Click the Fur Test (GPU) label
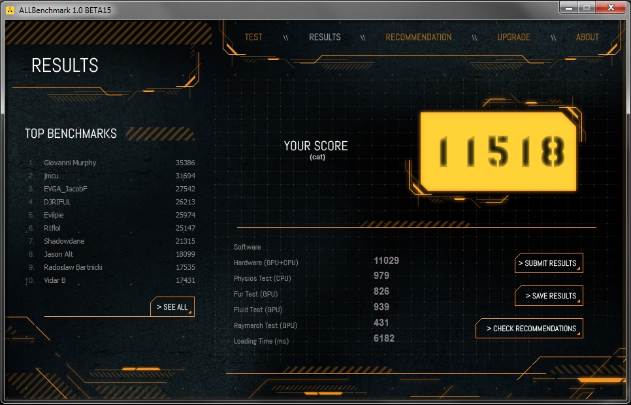 [255, 294]
